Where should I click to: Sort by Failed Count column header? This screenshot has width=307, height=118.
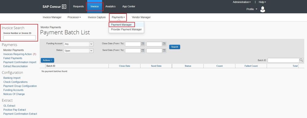251,66
